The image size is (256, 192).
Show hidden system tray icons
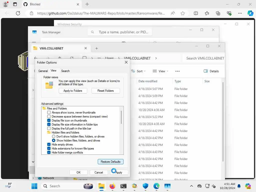(x=191, y=186)
